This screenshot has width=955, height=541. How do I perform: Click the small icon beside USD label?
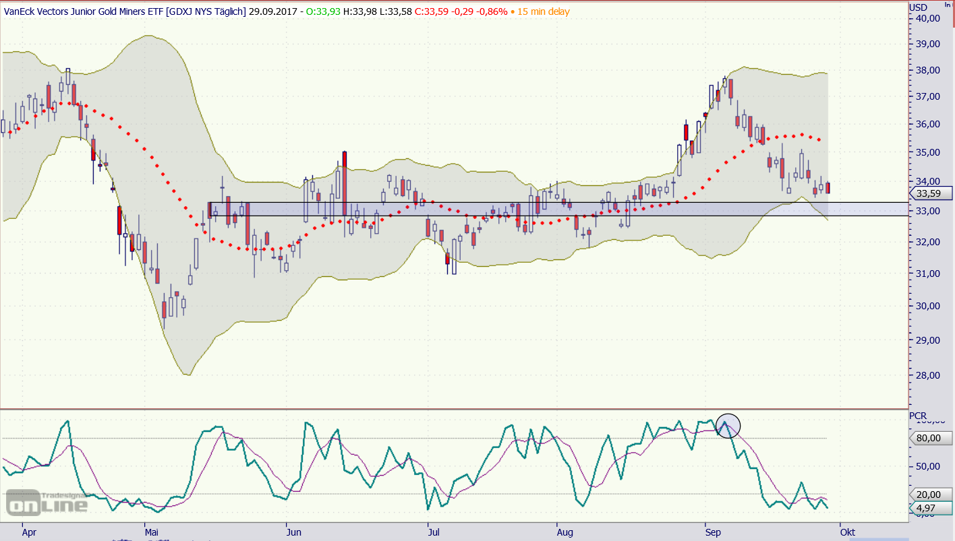pos(948,4)
